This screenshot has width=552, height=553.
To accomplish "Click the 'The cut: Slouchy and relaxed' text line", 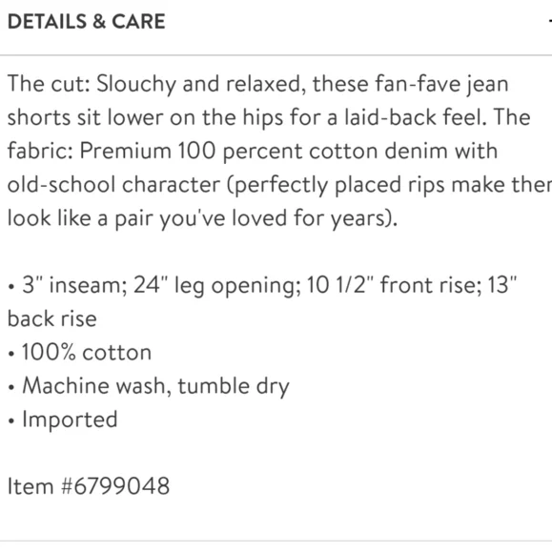I will pyautogui.click(x=257, y=84).
